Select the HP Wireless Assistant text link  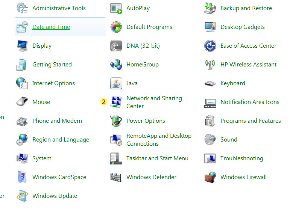coord(248,65)
